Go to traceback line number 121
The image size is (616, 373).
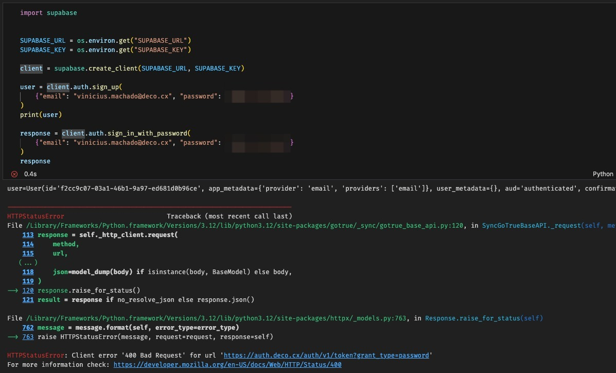coord(28,300)
